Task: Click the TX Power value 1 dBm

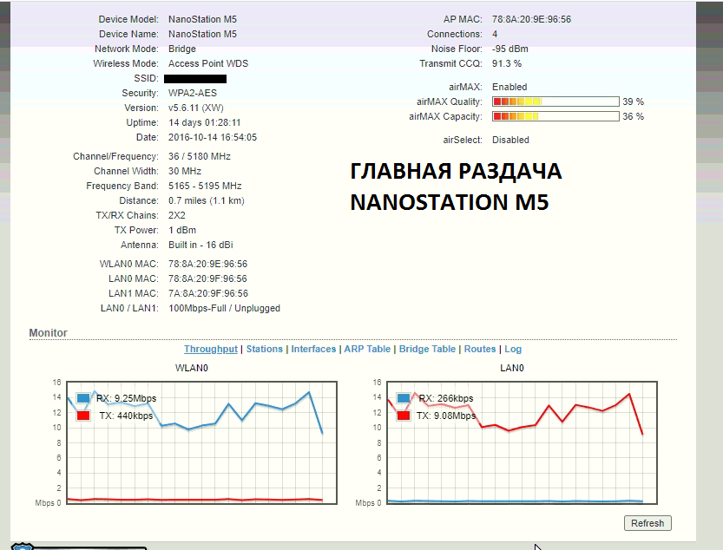Action: 182,230
